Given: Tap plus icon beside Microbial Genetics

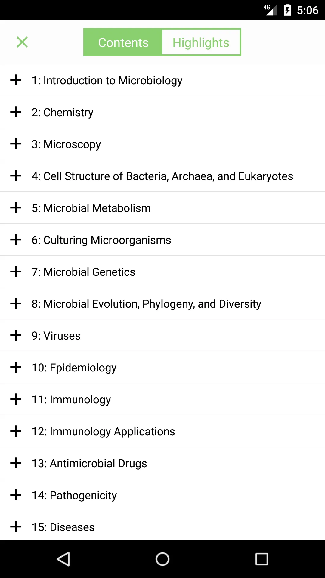Looking at the screenshot, I should click(x=16, y=272).
